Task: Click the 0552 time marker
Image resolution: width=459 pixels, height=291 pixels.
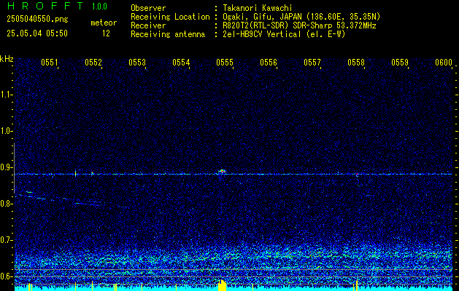Action: 93,62
